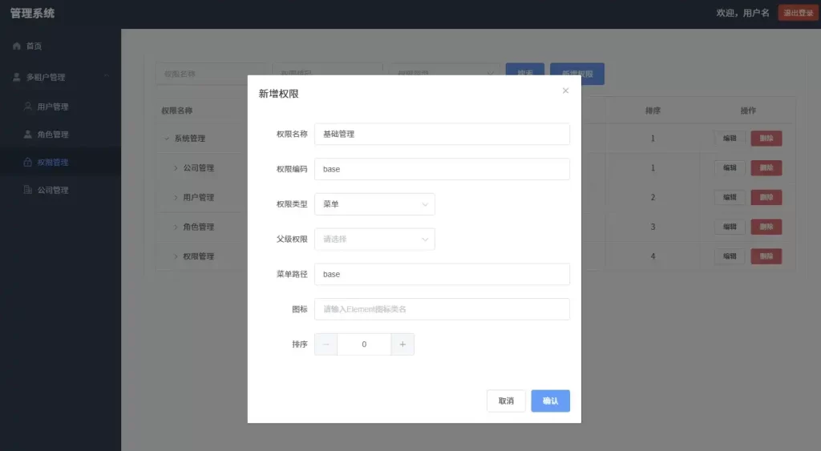Screen dimensions: 821x451
Task: Click 删除 button in the first table row
Action: [766, 139]
